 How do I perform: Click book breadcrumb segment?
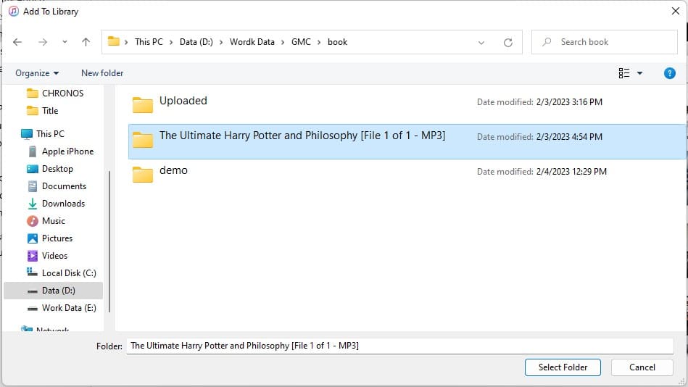point(337,42)
